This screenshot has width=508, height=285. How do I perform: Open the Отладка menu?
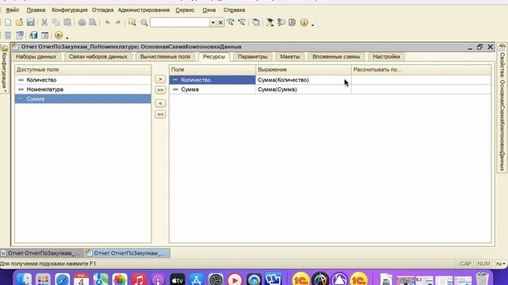pyautogui.click(x=102, y=10)
